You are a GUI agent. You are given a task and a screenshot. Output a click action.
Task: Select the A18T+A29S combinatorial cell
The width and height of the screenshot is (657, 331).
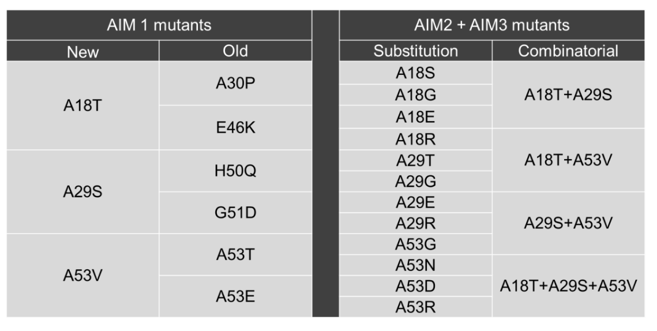point(568,95)
